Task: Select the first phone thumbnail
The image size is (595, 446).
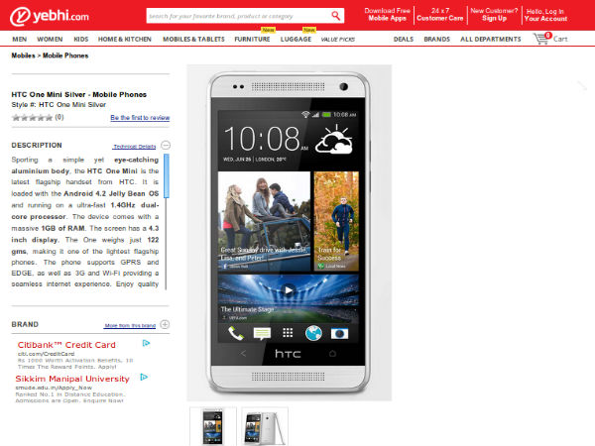Action: click(x=213, y=425)
